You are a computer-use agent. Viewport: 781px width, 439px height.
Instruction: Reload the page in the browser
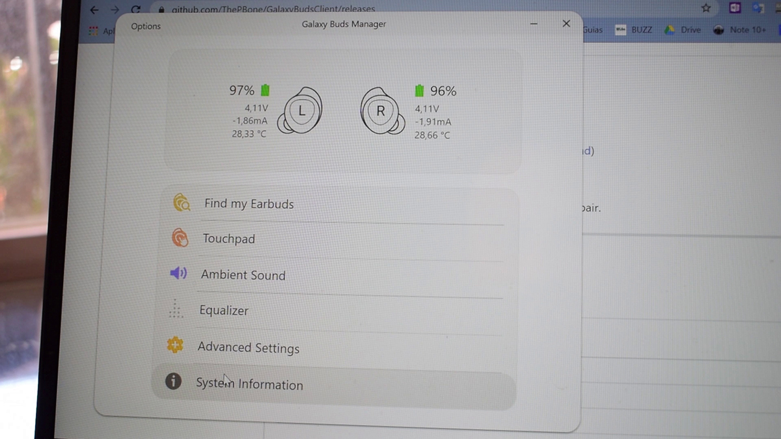pyautogui.click(x=135, y=10)
